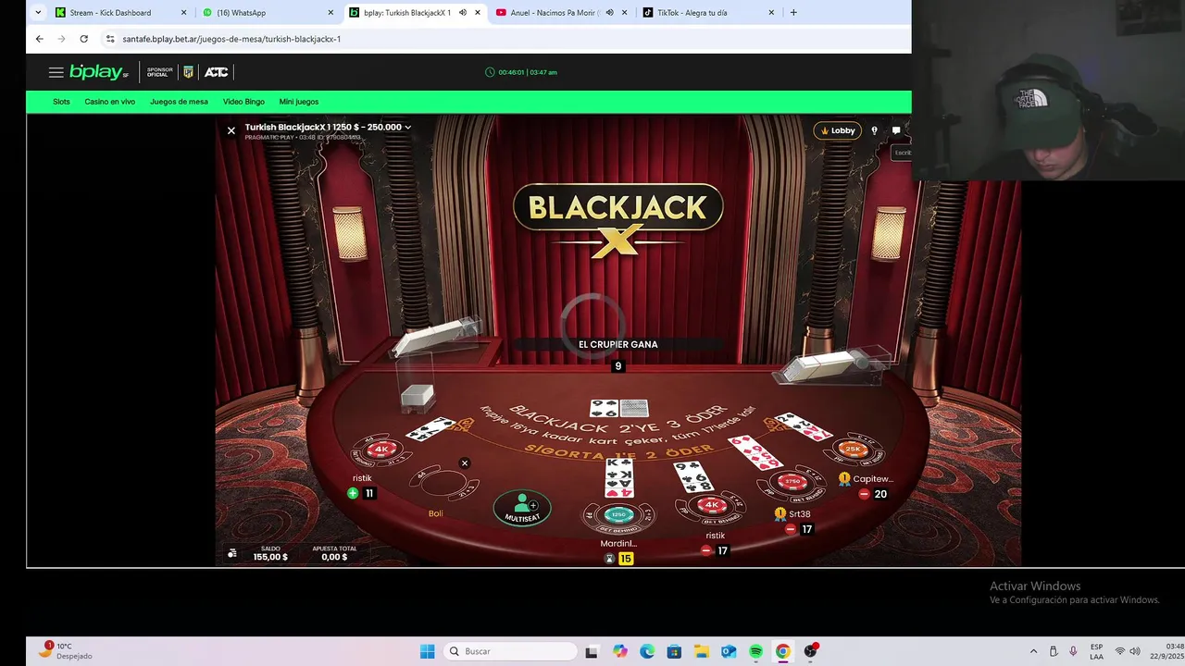Click the bplay logo
This screenshot has width=1185, height=666.
tap(98, 72)
